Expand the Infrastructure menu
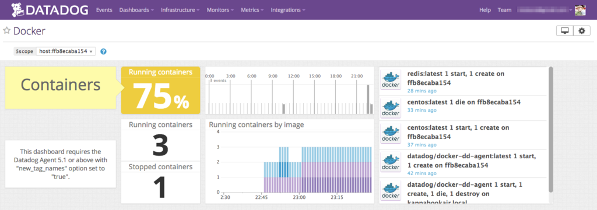597x210 pixels. click(x=180, y=10)
